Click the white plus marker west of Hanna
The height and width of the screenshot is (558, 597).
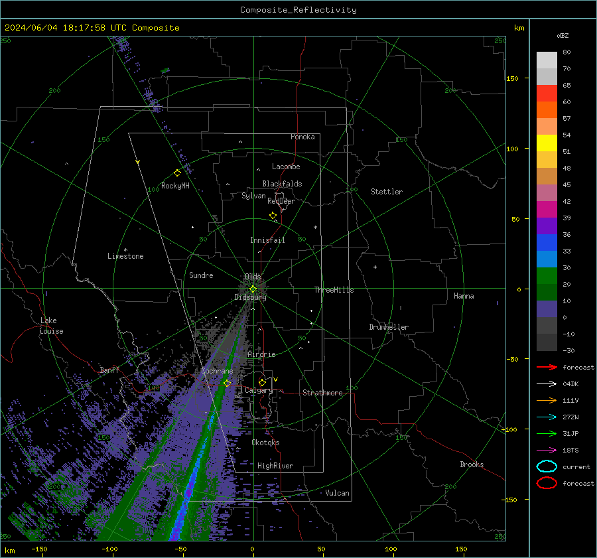[375, 267]
